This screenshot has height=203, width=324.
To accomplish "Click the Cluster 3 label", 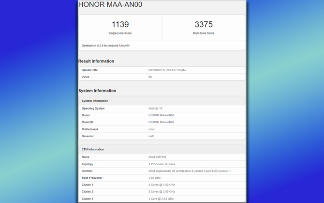I will pos(88,199).
